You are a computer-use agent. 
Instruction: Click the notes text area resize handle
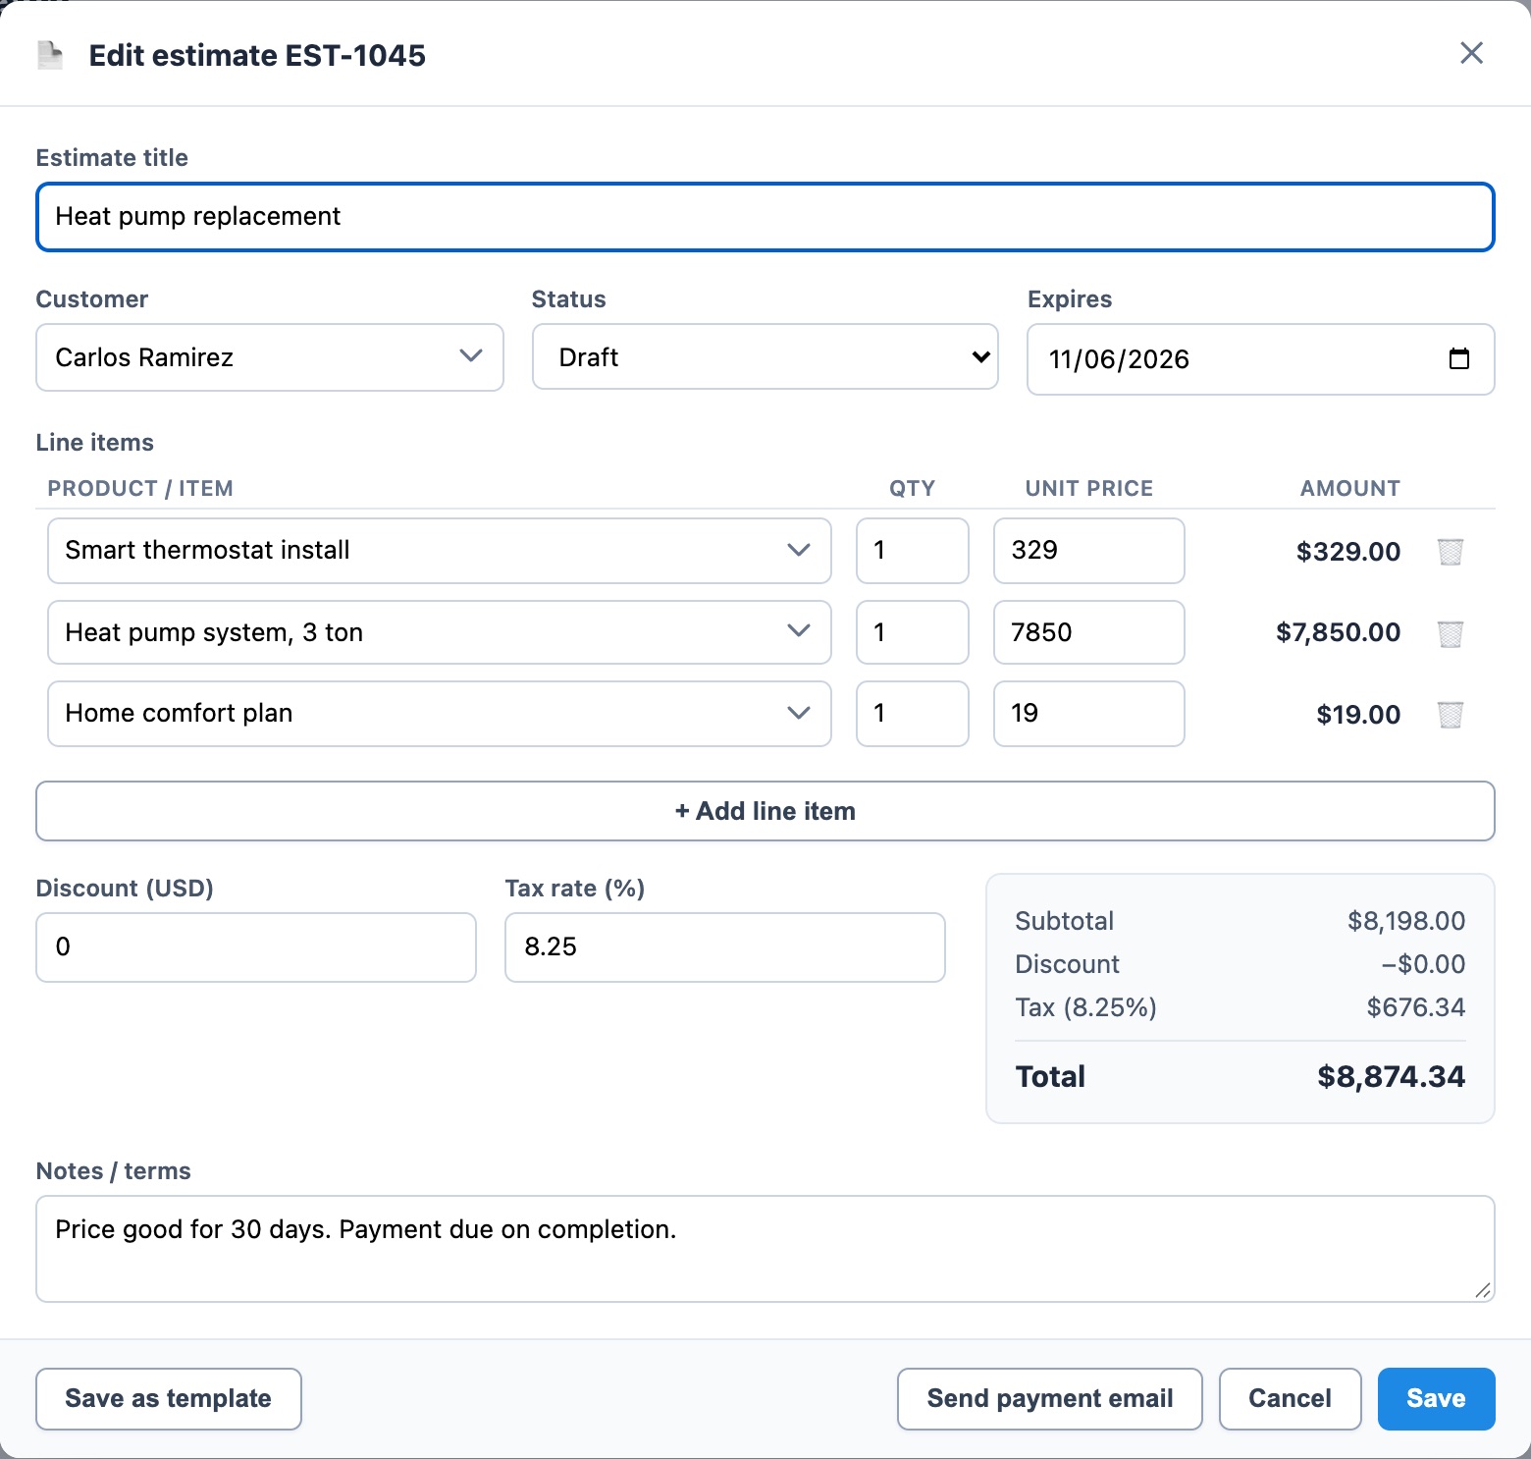point(1483,1290)
